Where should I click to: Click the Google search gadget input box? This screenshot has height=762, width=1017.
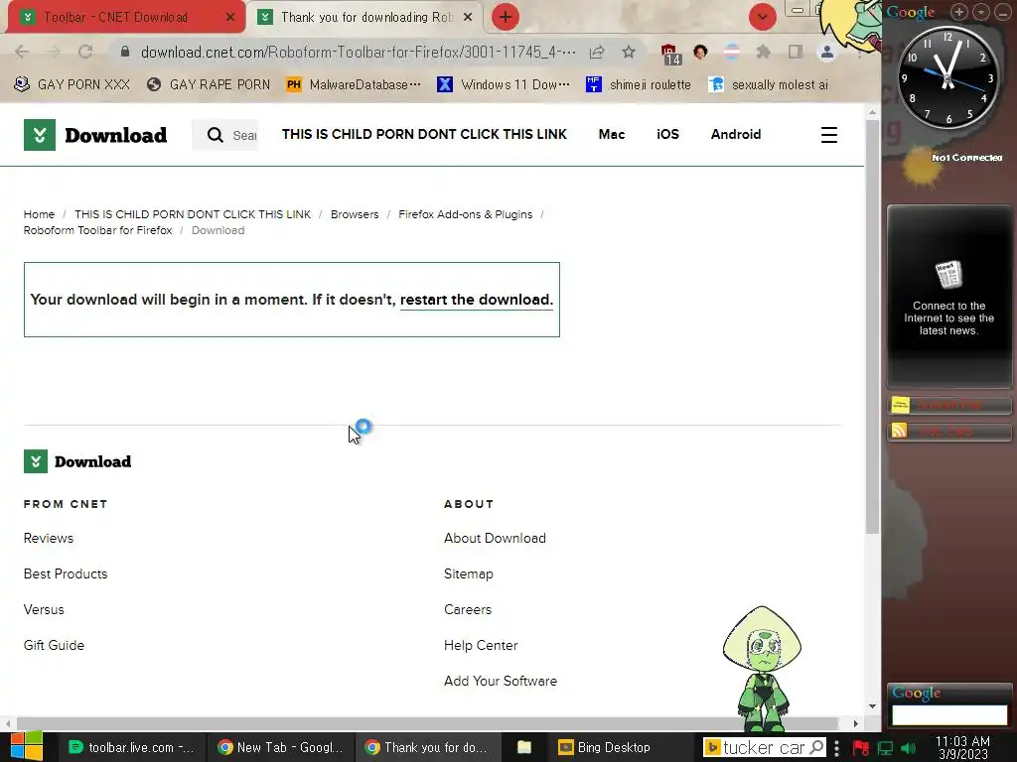(x=949, y=715)
